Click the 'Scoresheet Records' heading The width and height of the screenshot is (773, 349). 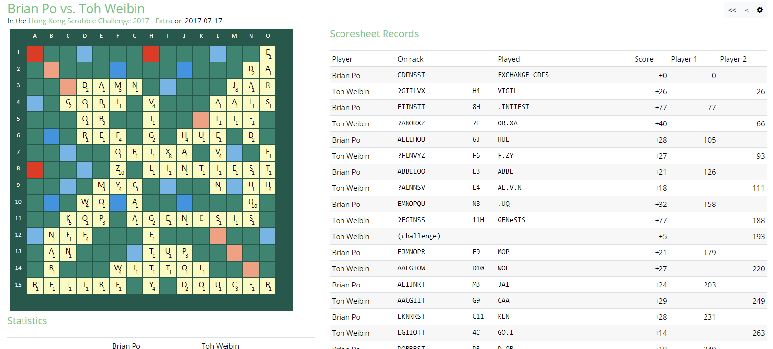[x=374, y=34]
